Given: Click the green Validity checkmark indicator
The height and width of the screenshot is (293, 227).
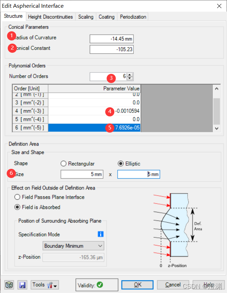Looking at the screenshot, I should 100,285.
